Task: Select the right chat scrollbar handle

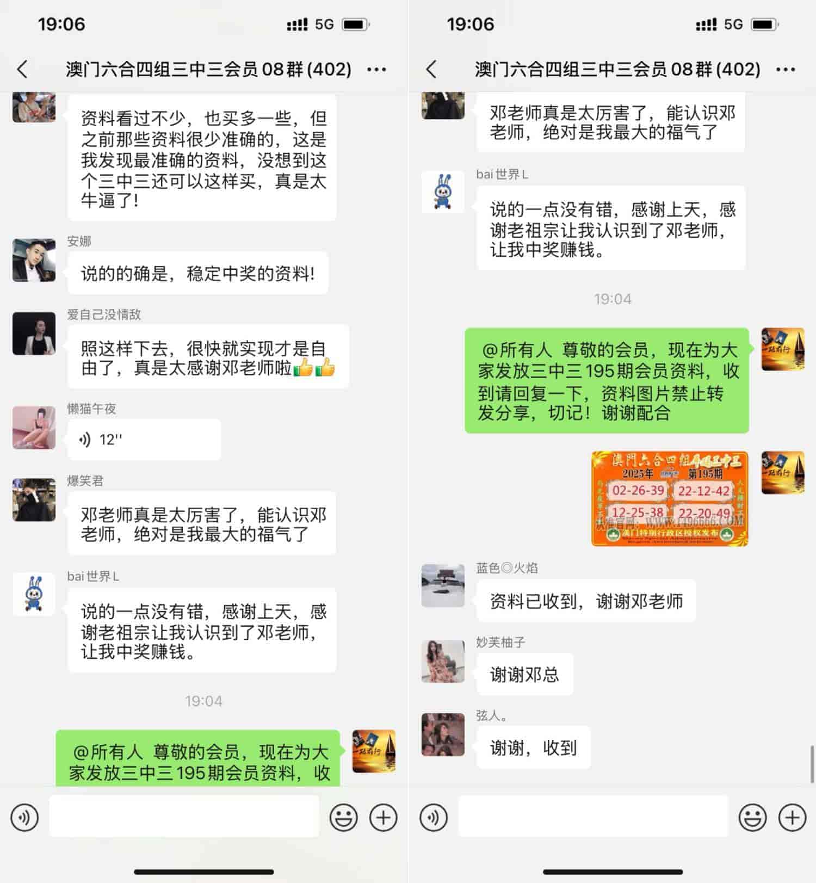Action: [812, 764]
